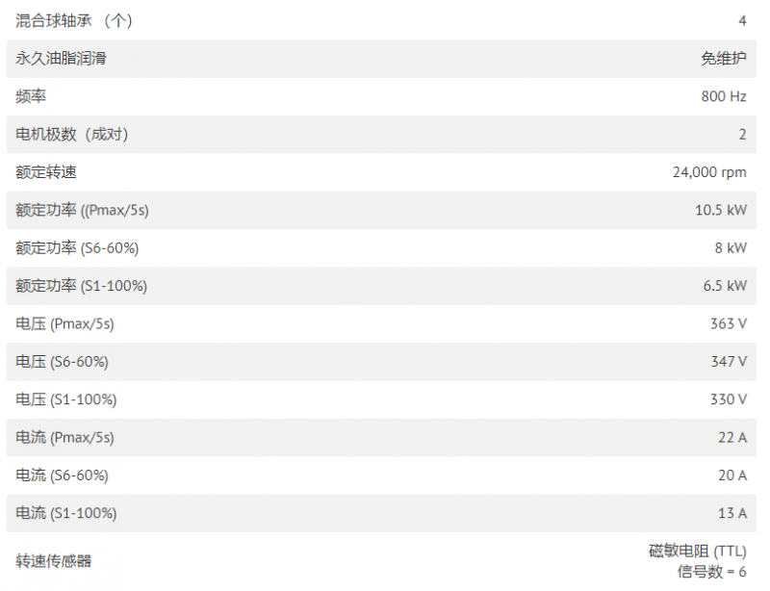The image size is (770, 591).
Task: Click the 电压 (S1-100%) row label
Action: pos(66,399)
